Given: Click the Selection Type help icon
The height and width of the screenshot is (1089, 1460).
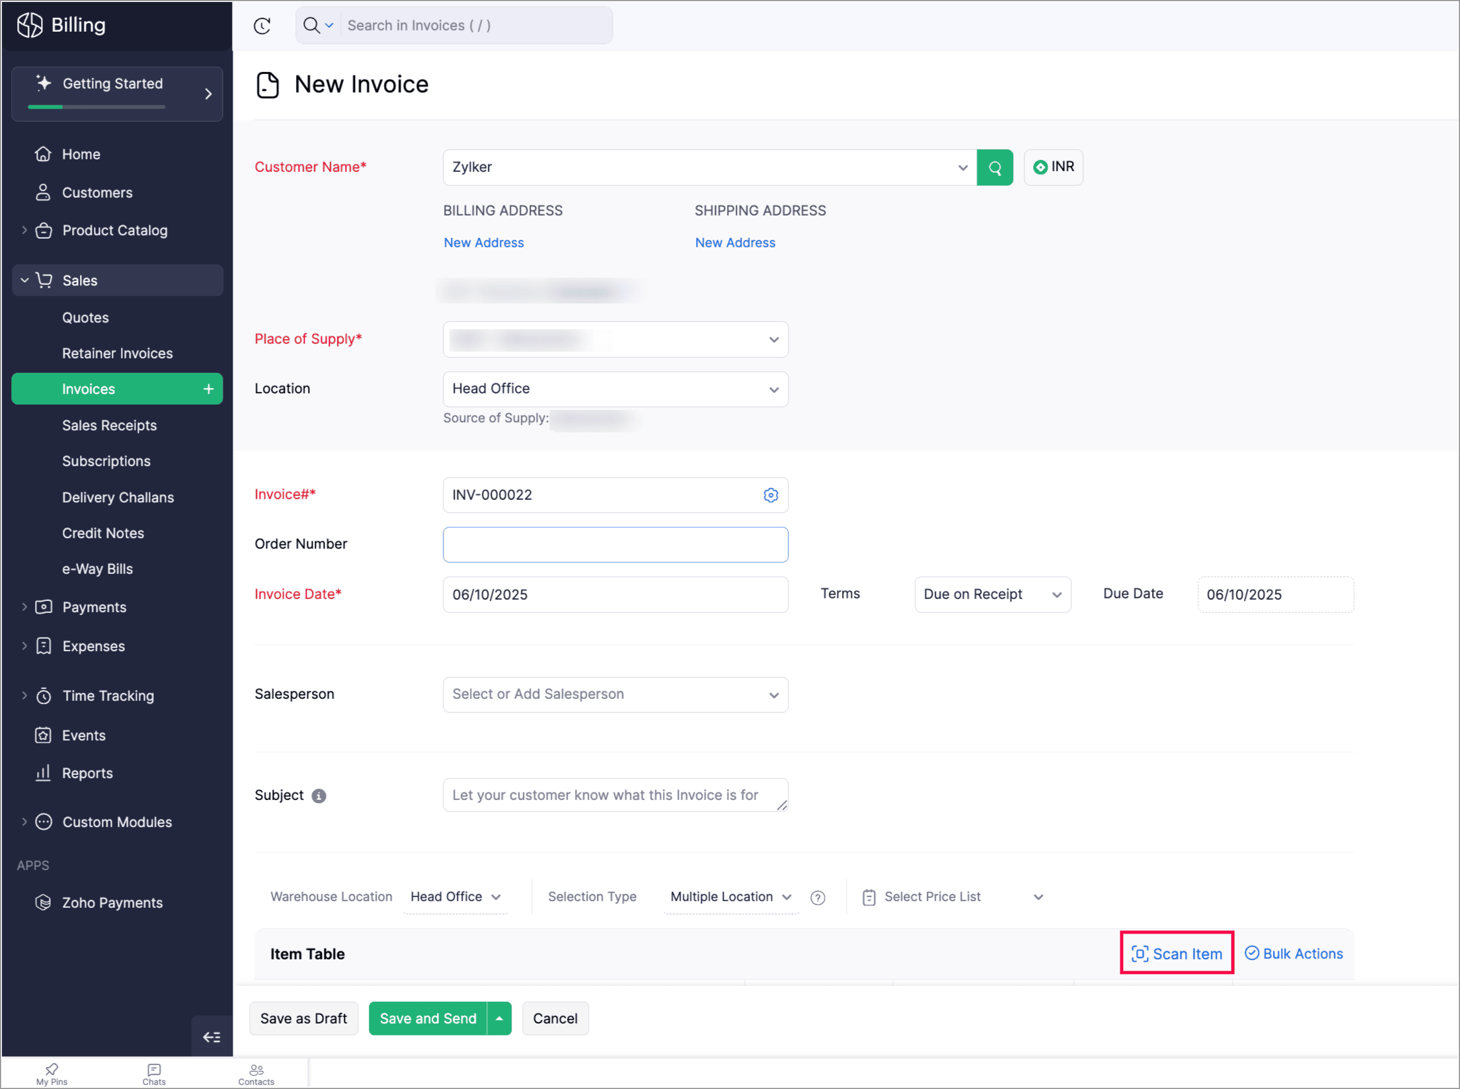Looking at the screenshot, I should 818,898.
